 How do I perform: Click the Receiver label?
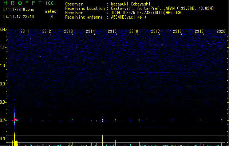pyautogui.click(x=74, y=13)
